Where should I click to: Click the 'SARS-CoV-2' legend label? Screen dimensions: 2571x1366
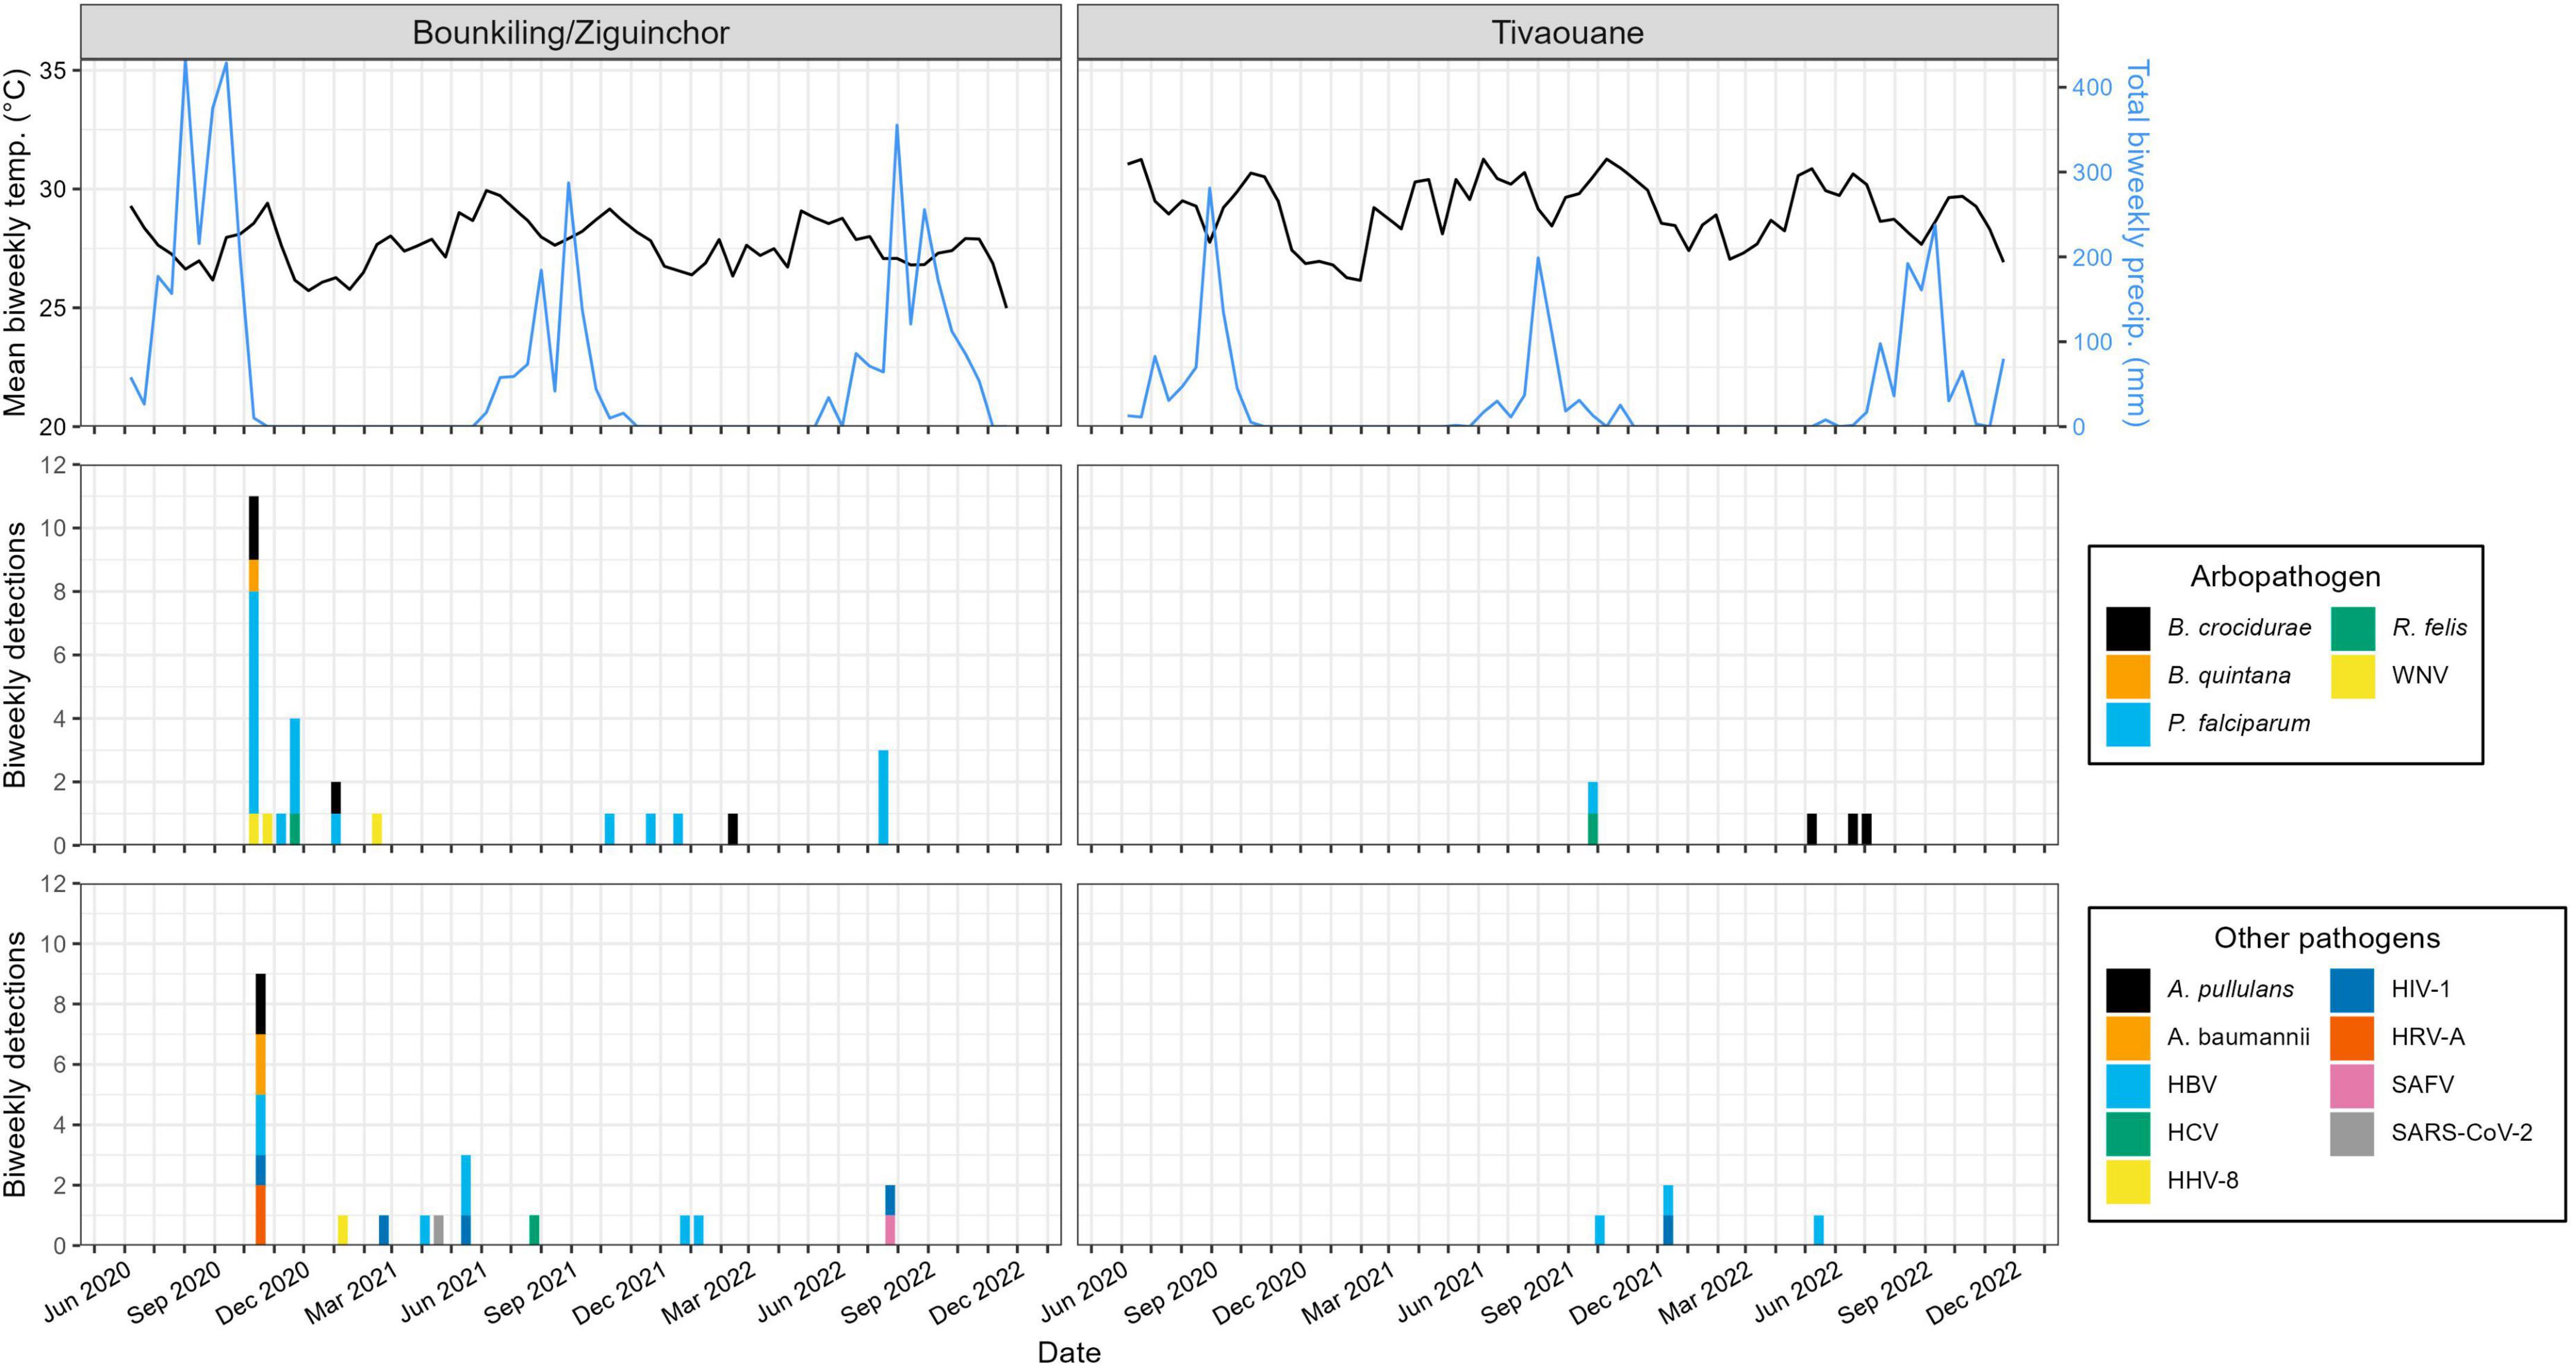pos(2462,1134)
